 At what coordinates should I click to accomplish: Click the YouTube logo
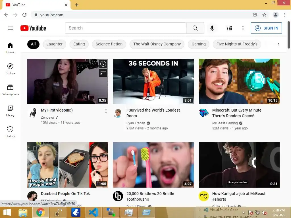point(33,28)
